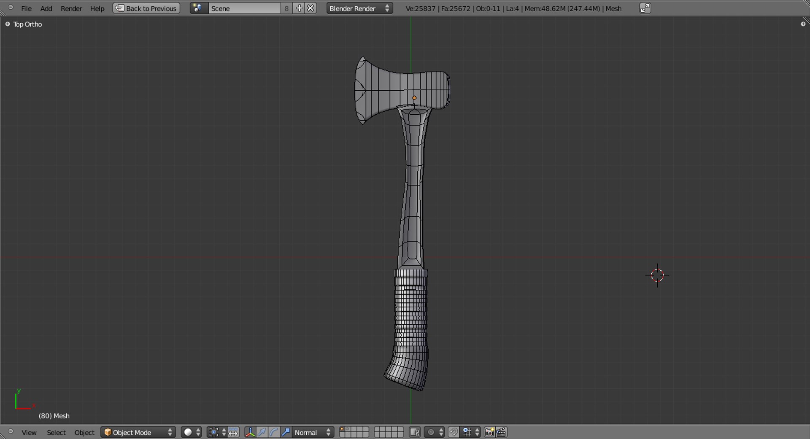Open the File menu

tap(26, 8)
